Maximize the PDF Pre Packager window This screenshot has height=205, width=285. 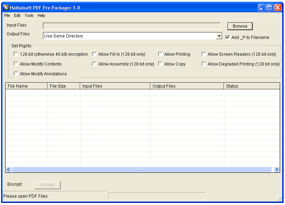(270, 8)
